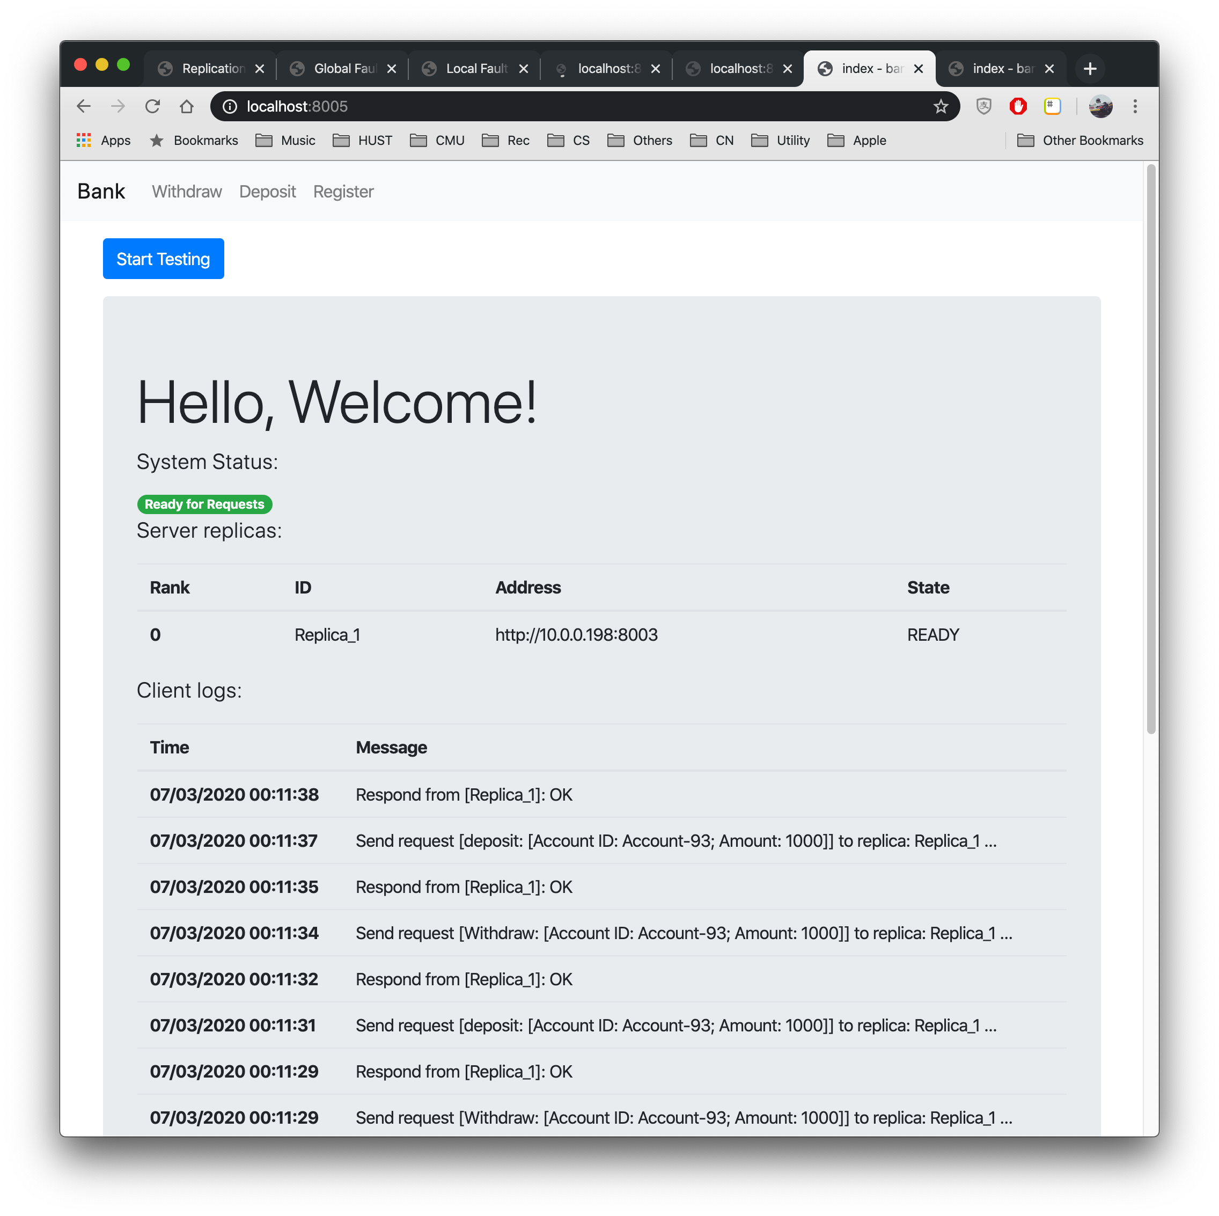The height and width of the screenshot is (1216, 1219).
Task: Select the Deposit menu item
Action: pyautogui.click(x=267, y=192)
